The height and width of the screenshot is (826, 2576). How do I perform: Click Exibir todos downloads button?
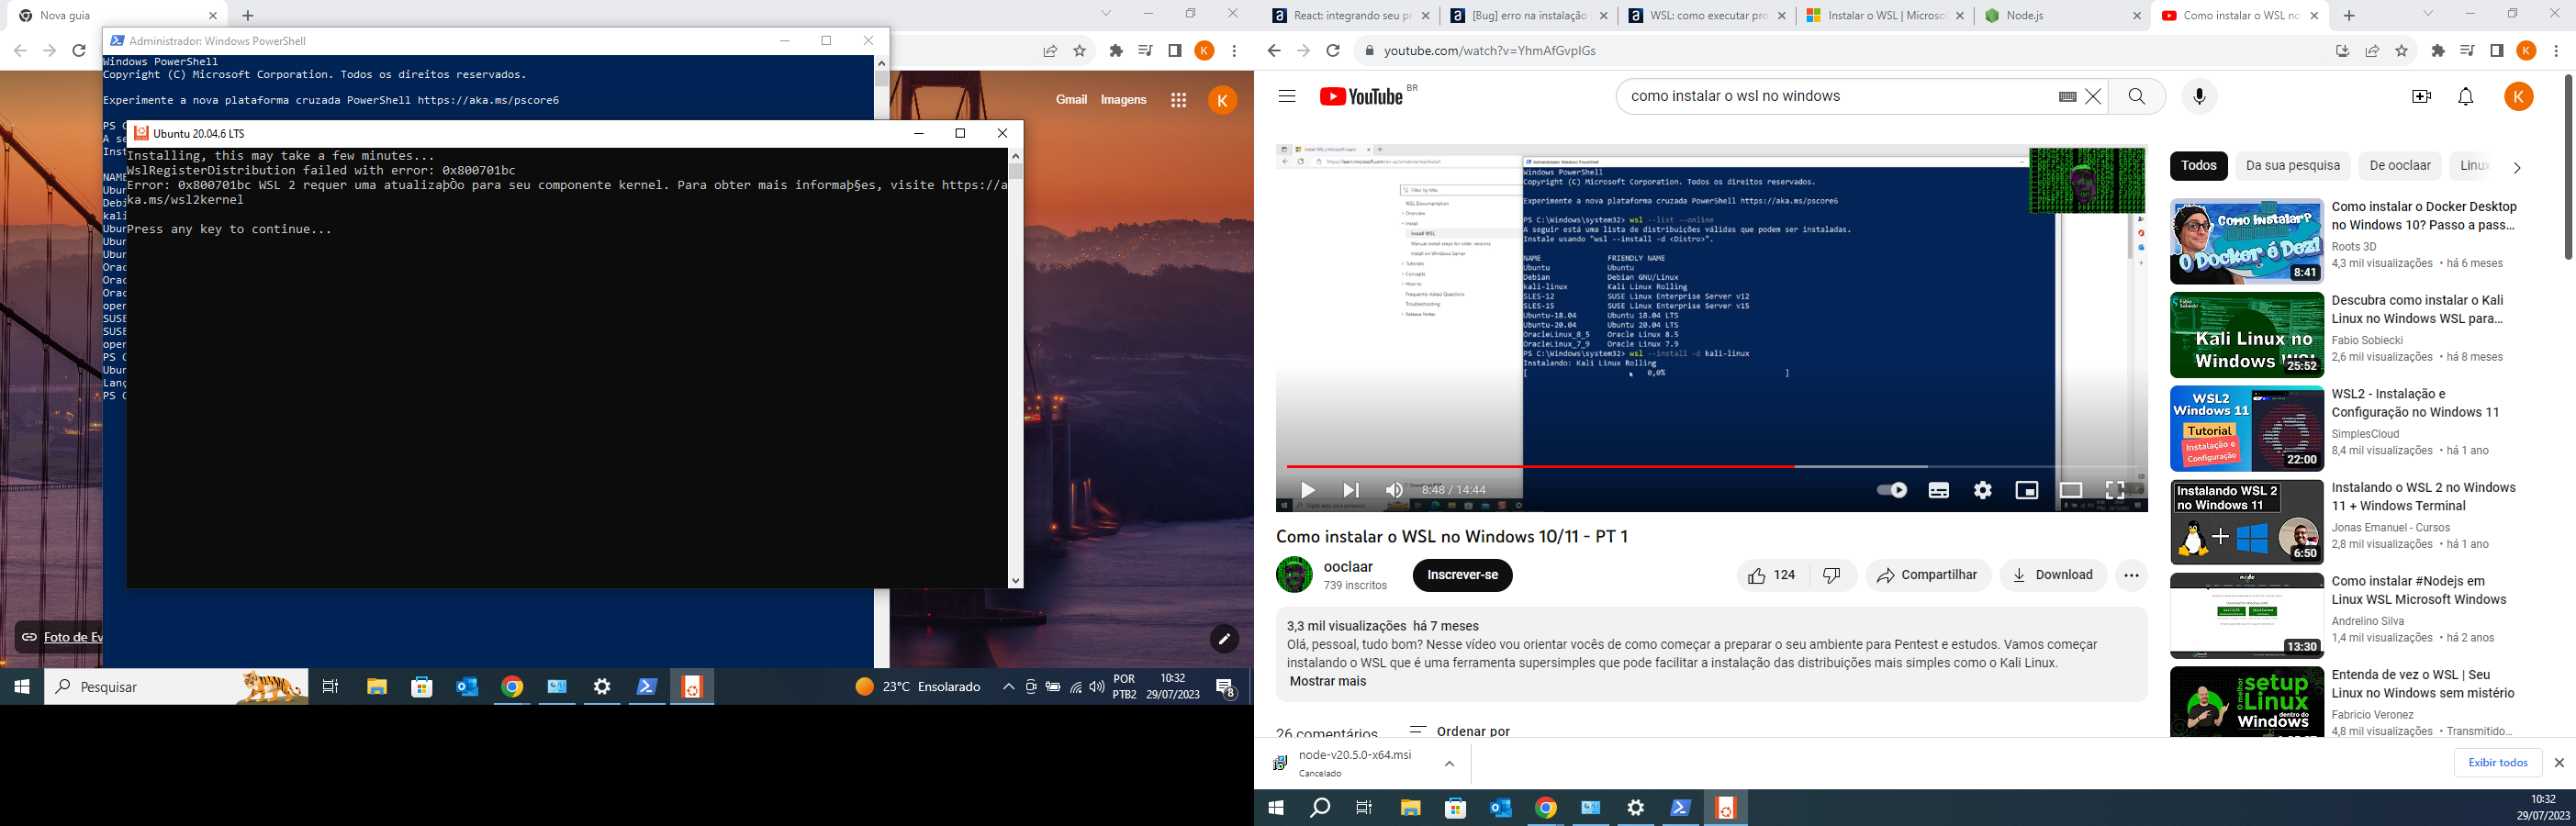[2497, 763]
